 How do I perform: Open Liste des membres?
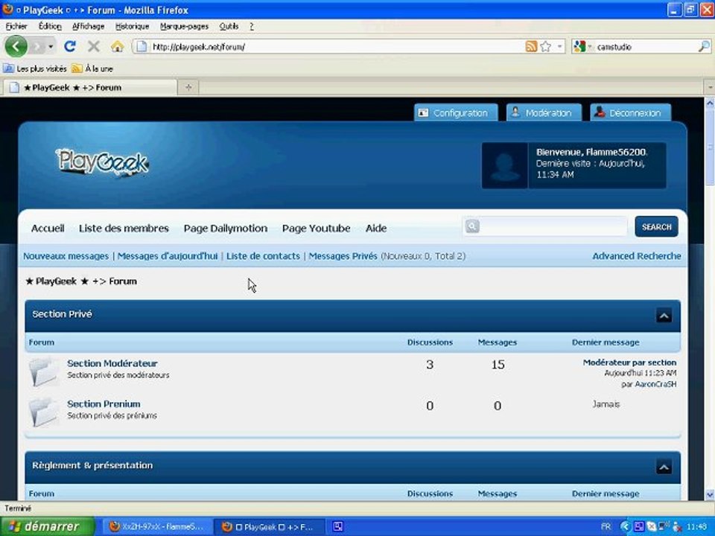tap(124, 229)
